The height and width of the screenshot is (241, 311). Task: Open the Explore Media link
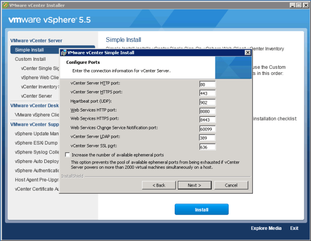pos(266,228)
